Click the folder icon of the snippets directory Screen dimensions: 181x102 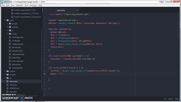click(x=8, y=75)
